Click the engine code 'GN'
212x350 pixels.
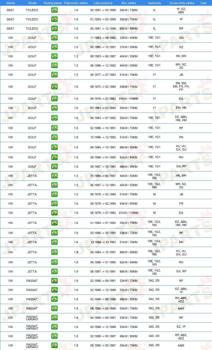[181, 38]
